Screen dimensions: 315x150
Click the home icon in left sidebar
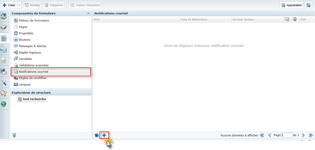pyautogui.click(x=4, y=16)
